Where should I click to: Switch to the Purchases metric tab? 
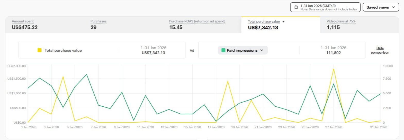[98, 25]
